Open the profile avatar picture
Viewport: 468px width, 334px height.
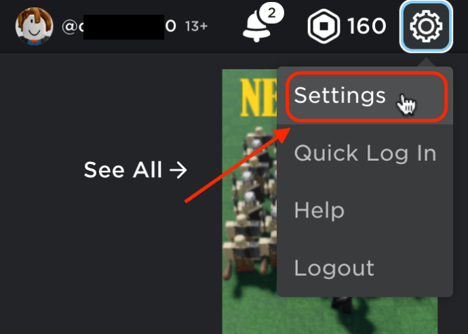pos(35,26)
